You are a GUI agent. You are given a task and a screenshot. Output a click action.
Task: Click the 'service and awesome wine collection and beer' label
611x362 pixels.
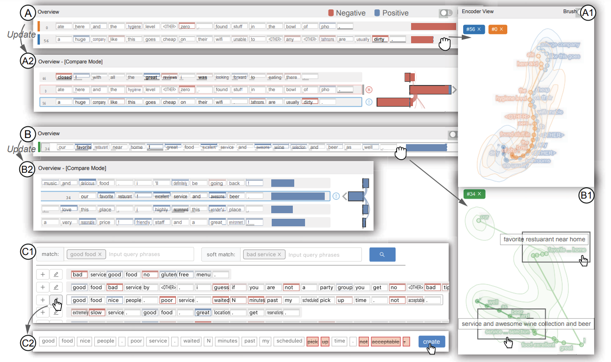526,324
